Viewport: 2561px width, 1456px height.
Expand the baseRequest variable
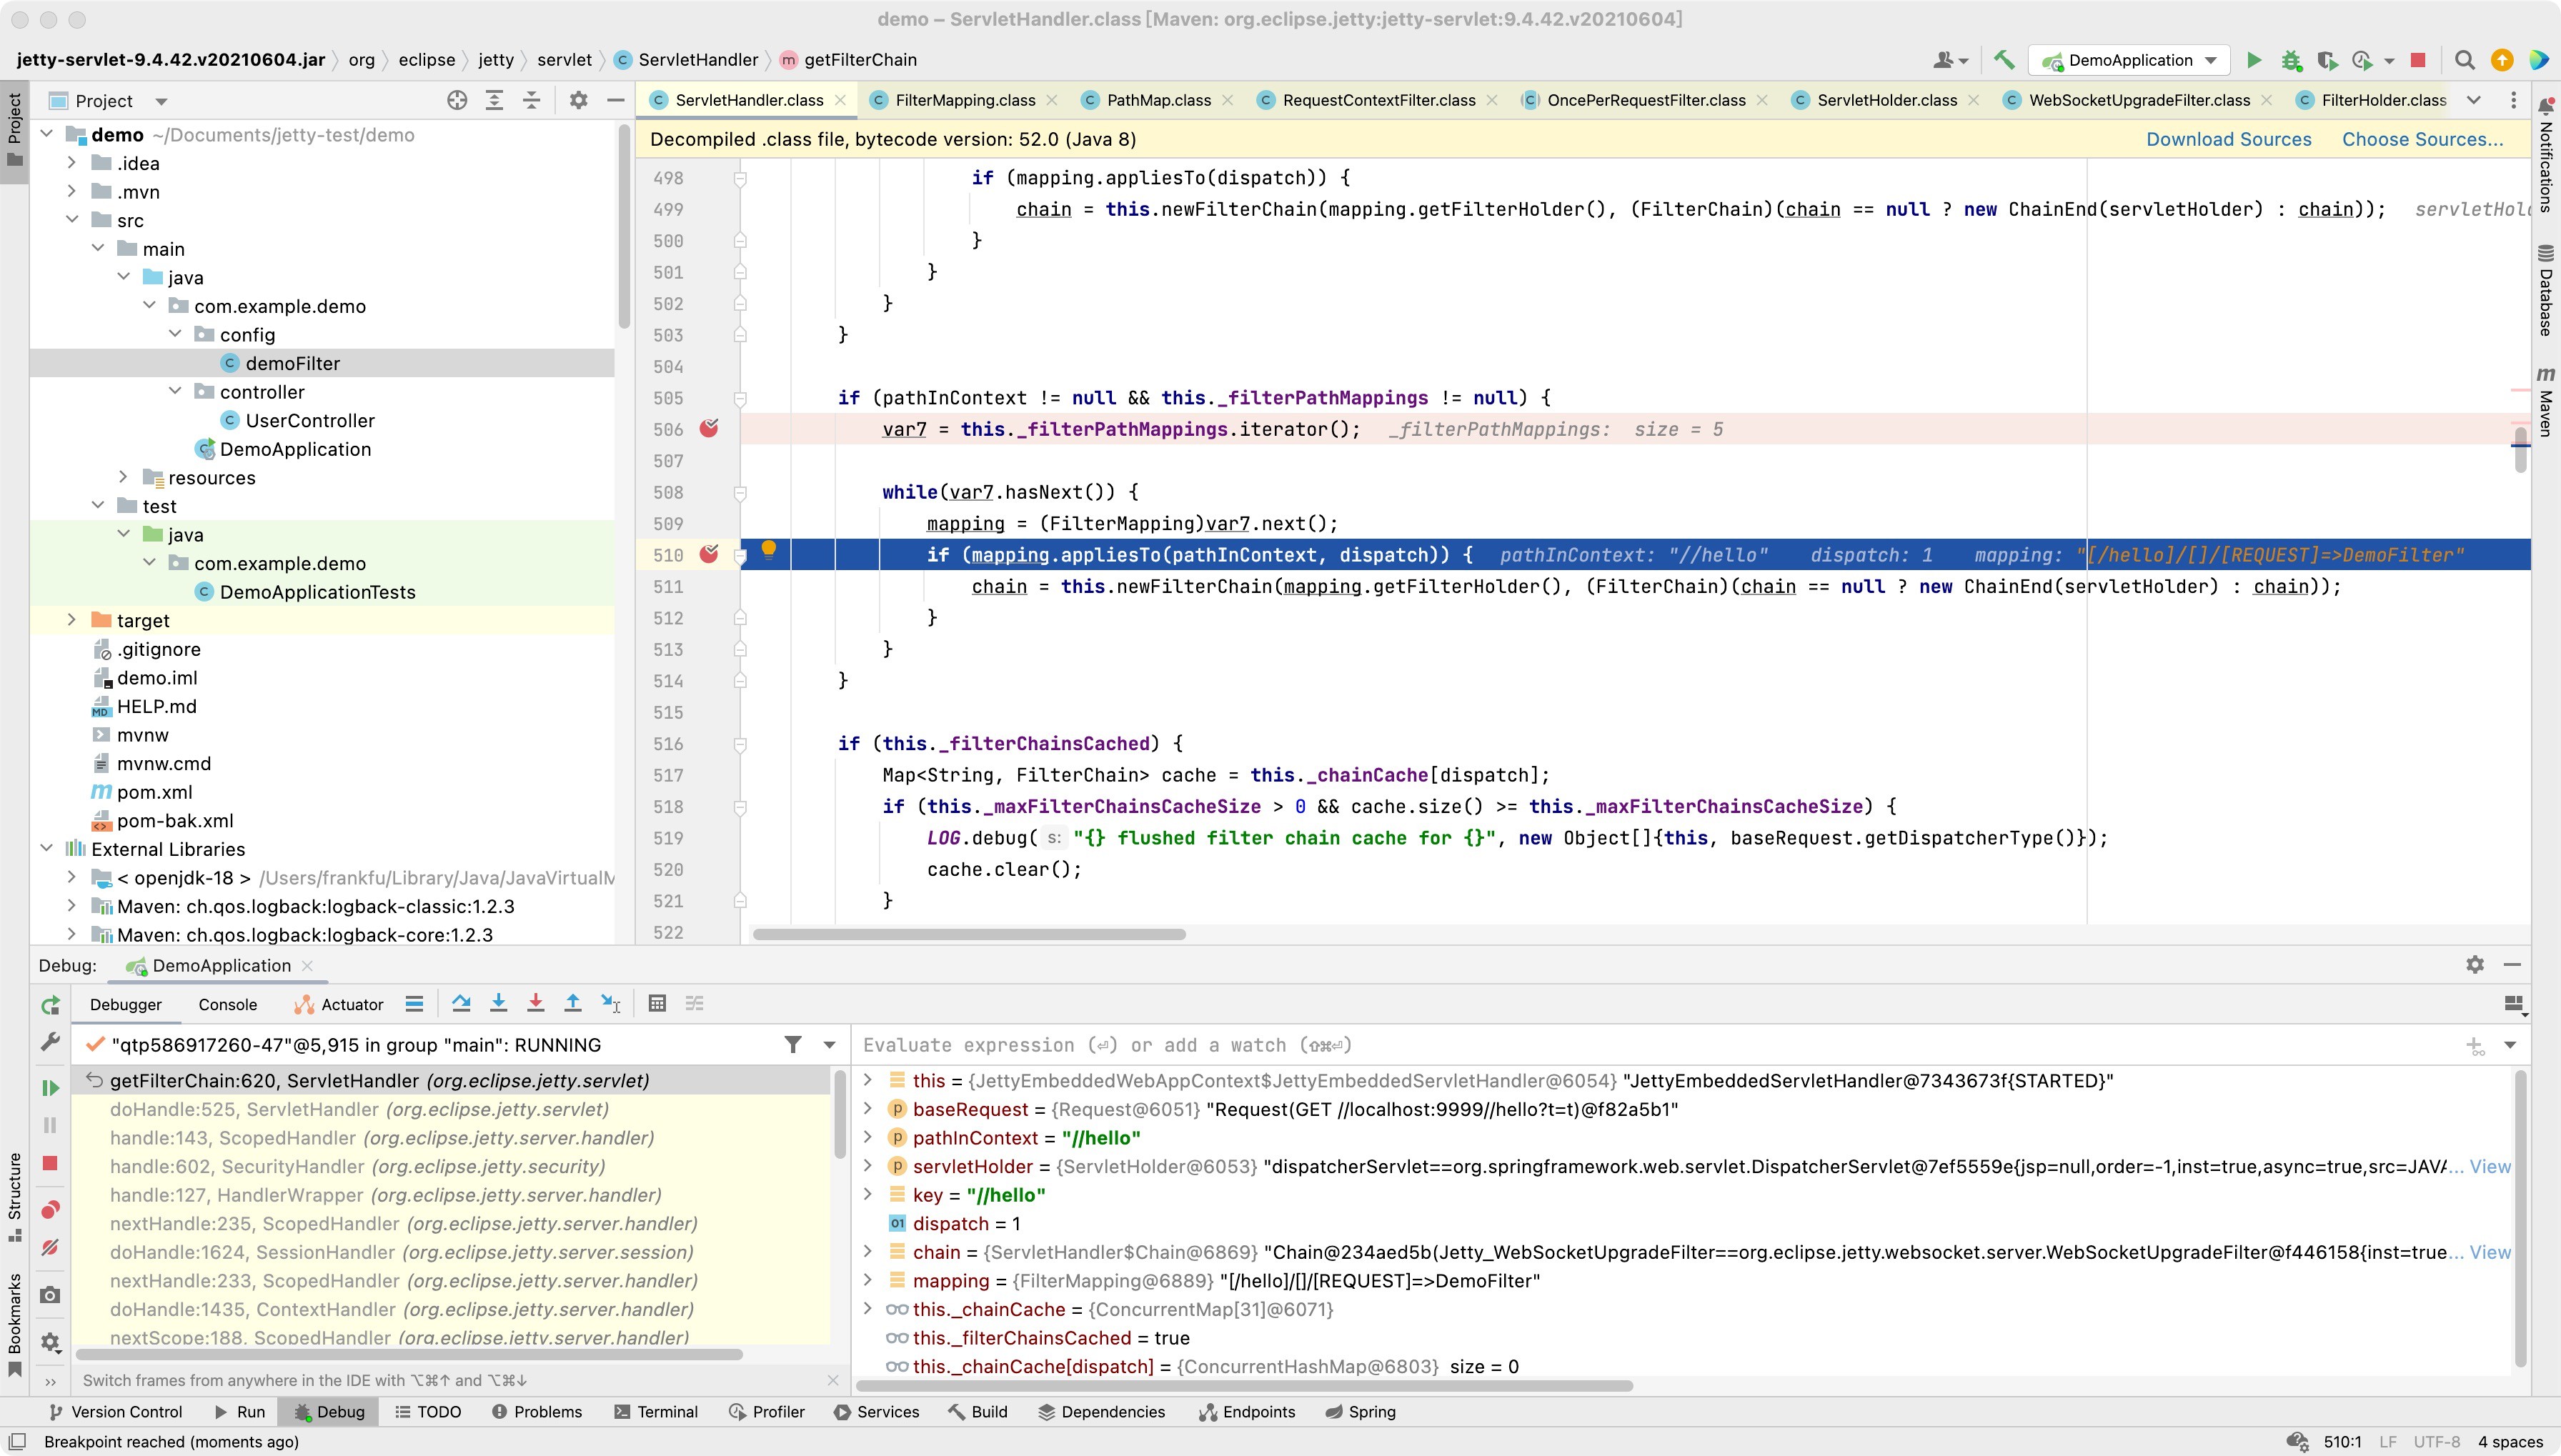pos(868,1108)
